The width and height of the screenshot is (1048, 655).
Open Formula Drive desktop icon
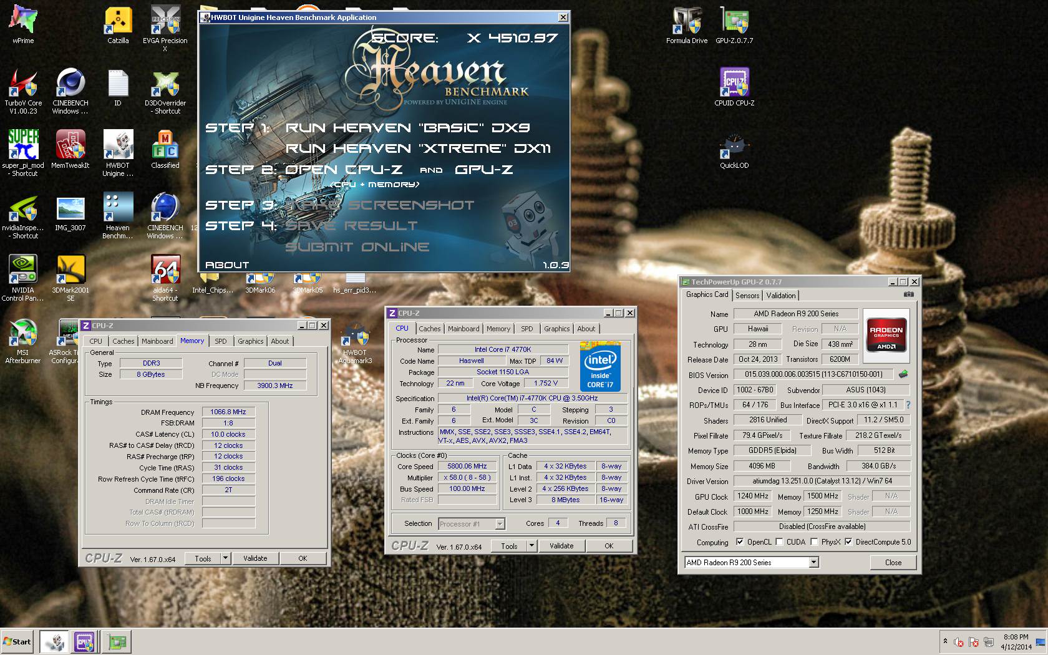[x=687, y=25]
